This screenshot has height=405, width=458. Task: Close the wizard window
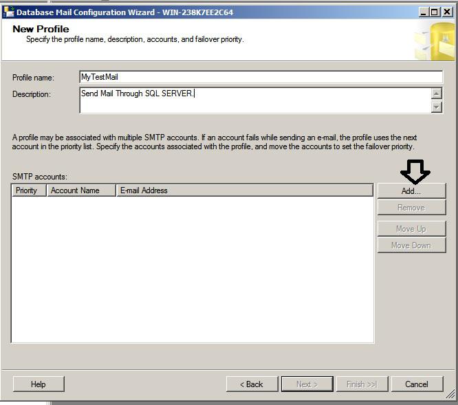[447, 12]
